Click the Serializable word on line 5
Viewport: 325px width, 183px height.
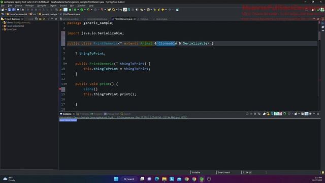point(195,43)
